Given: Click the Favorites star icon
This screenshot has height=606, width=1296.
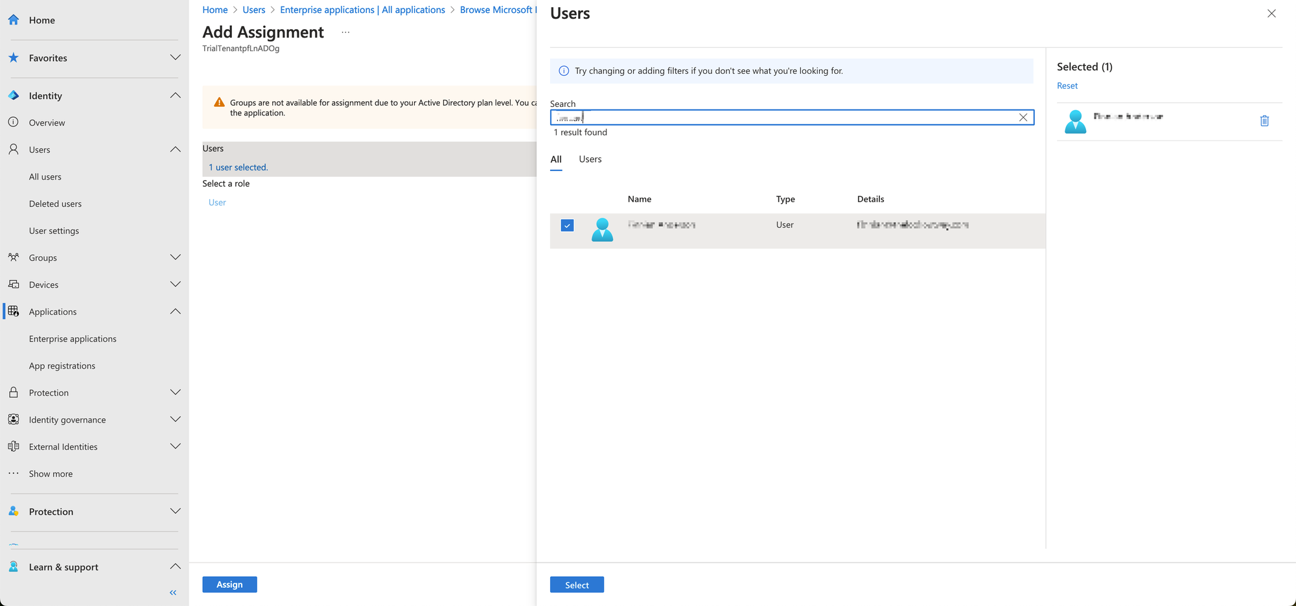Looking at the screenshot, I should point(14,58).
